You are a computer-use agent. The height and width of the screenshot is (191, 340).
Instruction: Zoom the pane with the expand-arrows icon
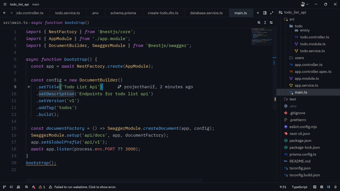[272, 13]
